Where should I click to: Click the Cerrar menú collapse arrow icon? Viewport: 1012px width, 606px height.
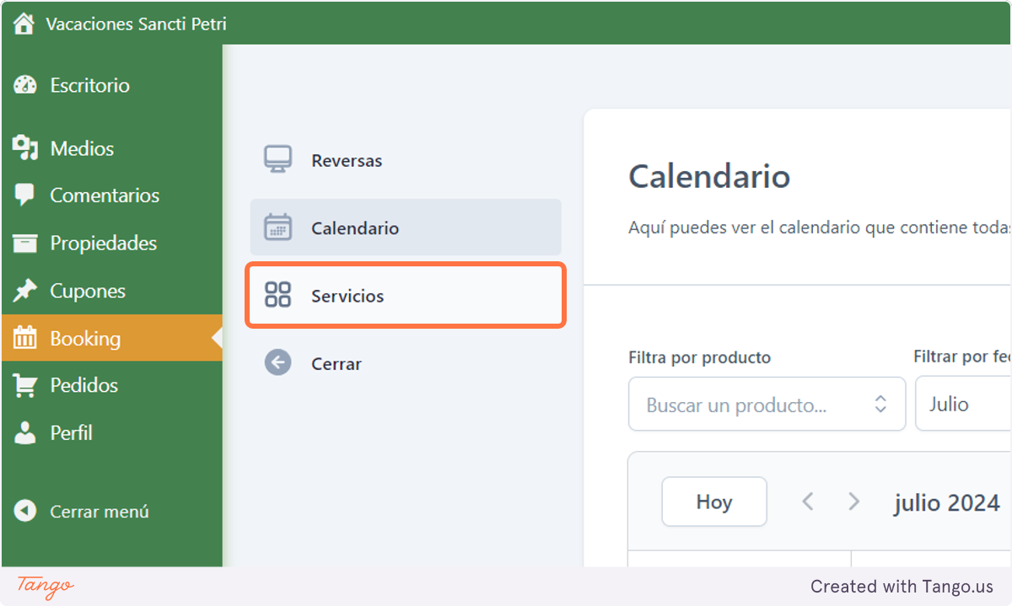(x=25, y=511)
